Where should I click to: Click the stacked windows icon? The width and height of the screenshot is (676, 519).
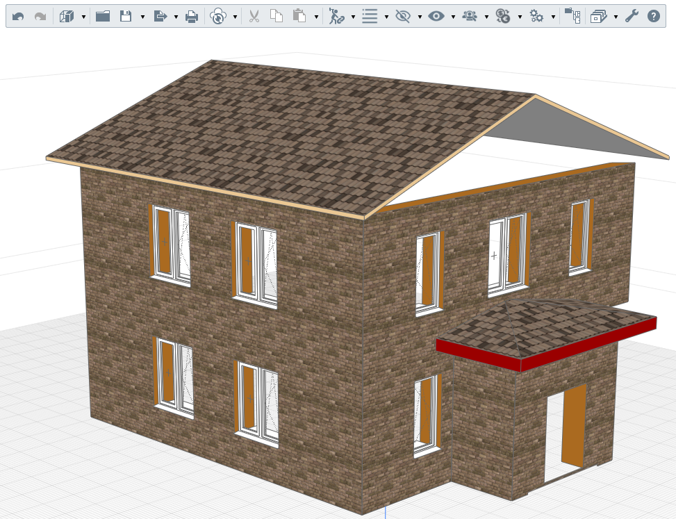[x=598, y=17]
